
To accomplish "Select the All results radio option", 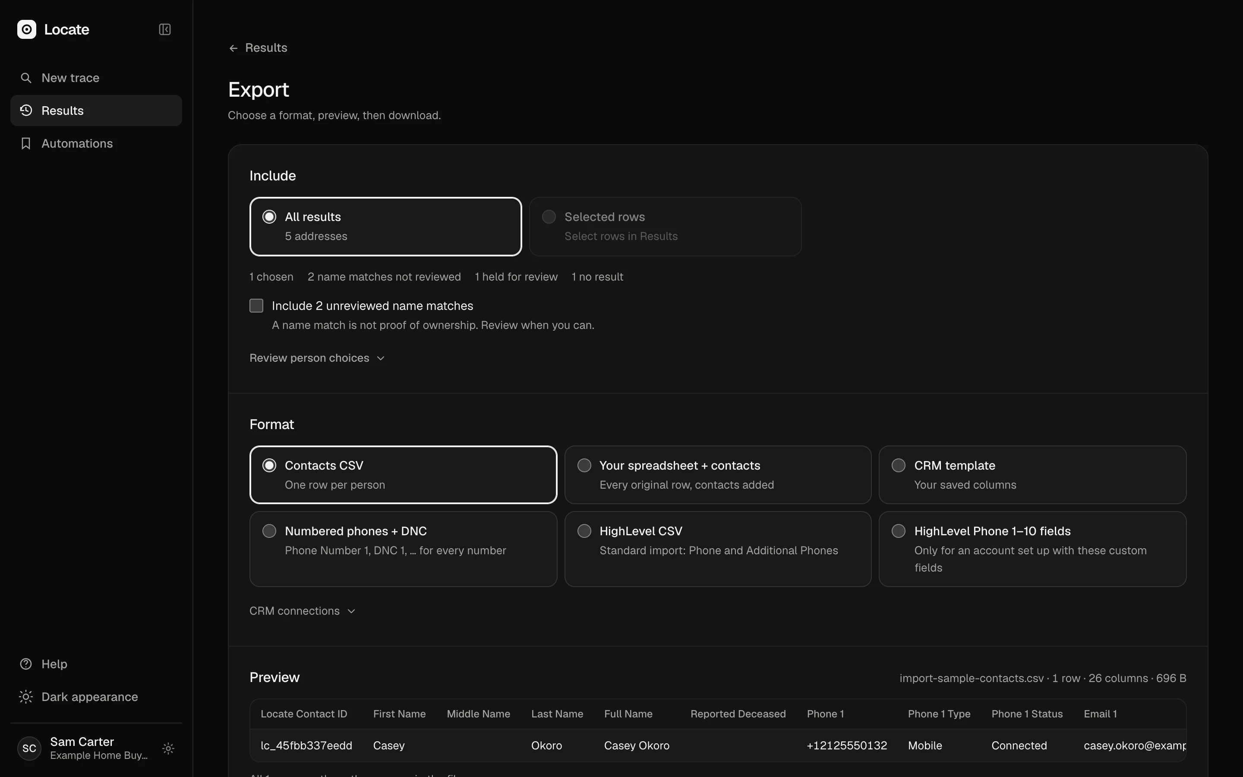I will click(x=386, y=227).
